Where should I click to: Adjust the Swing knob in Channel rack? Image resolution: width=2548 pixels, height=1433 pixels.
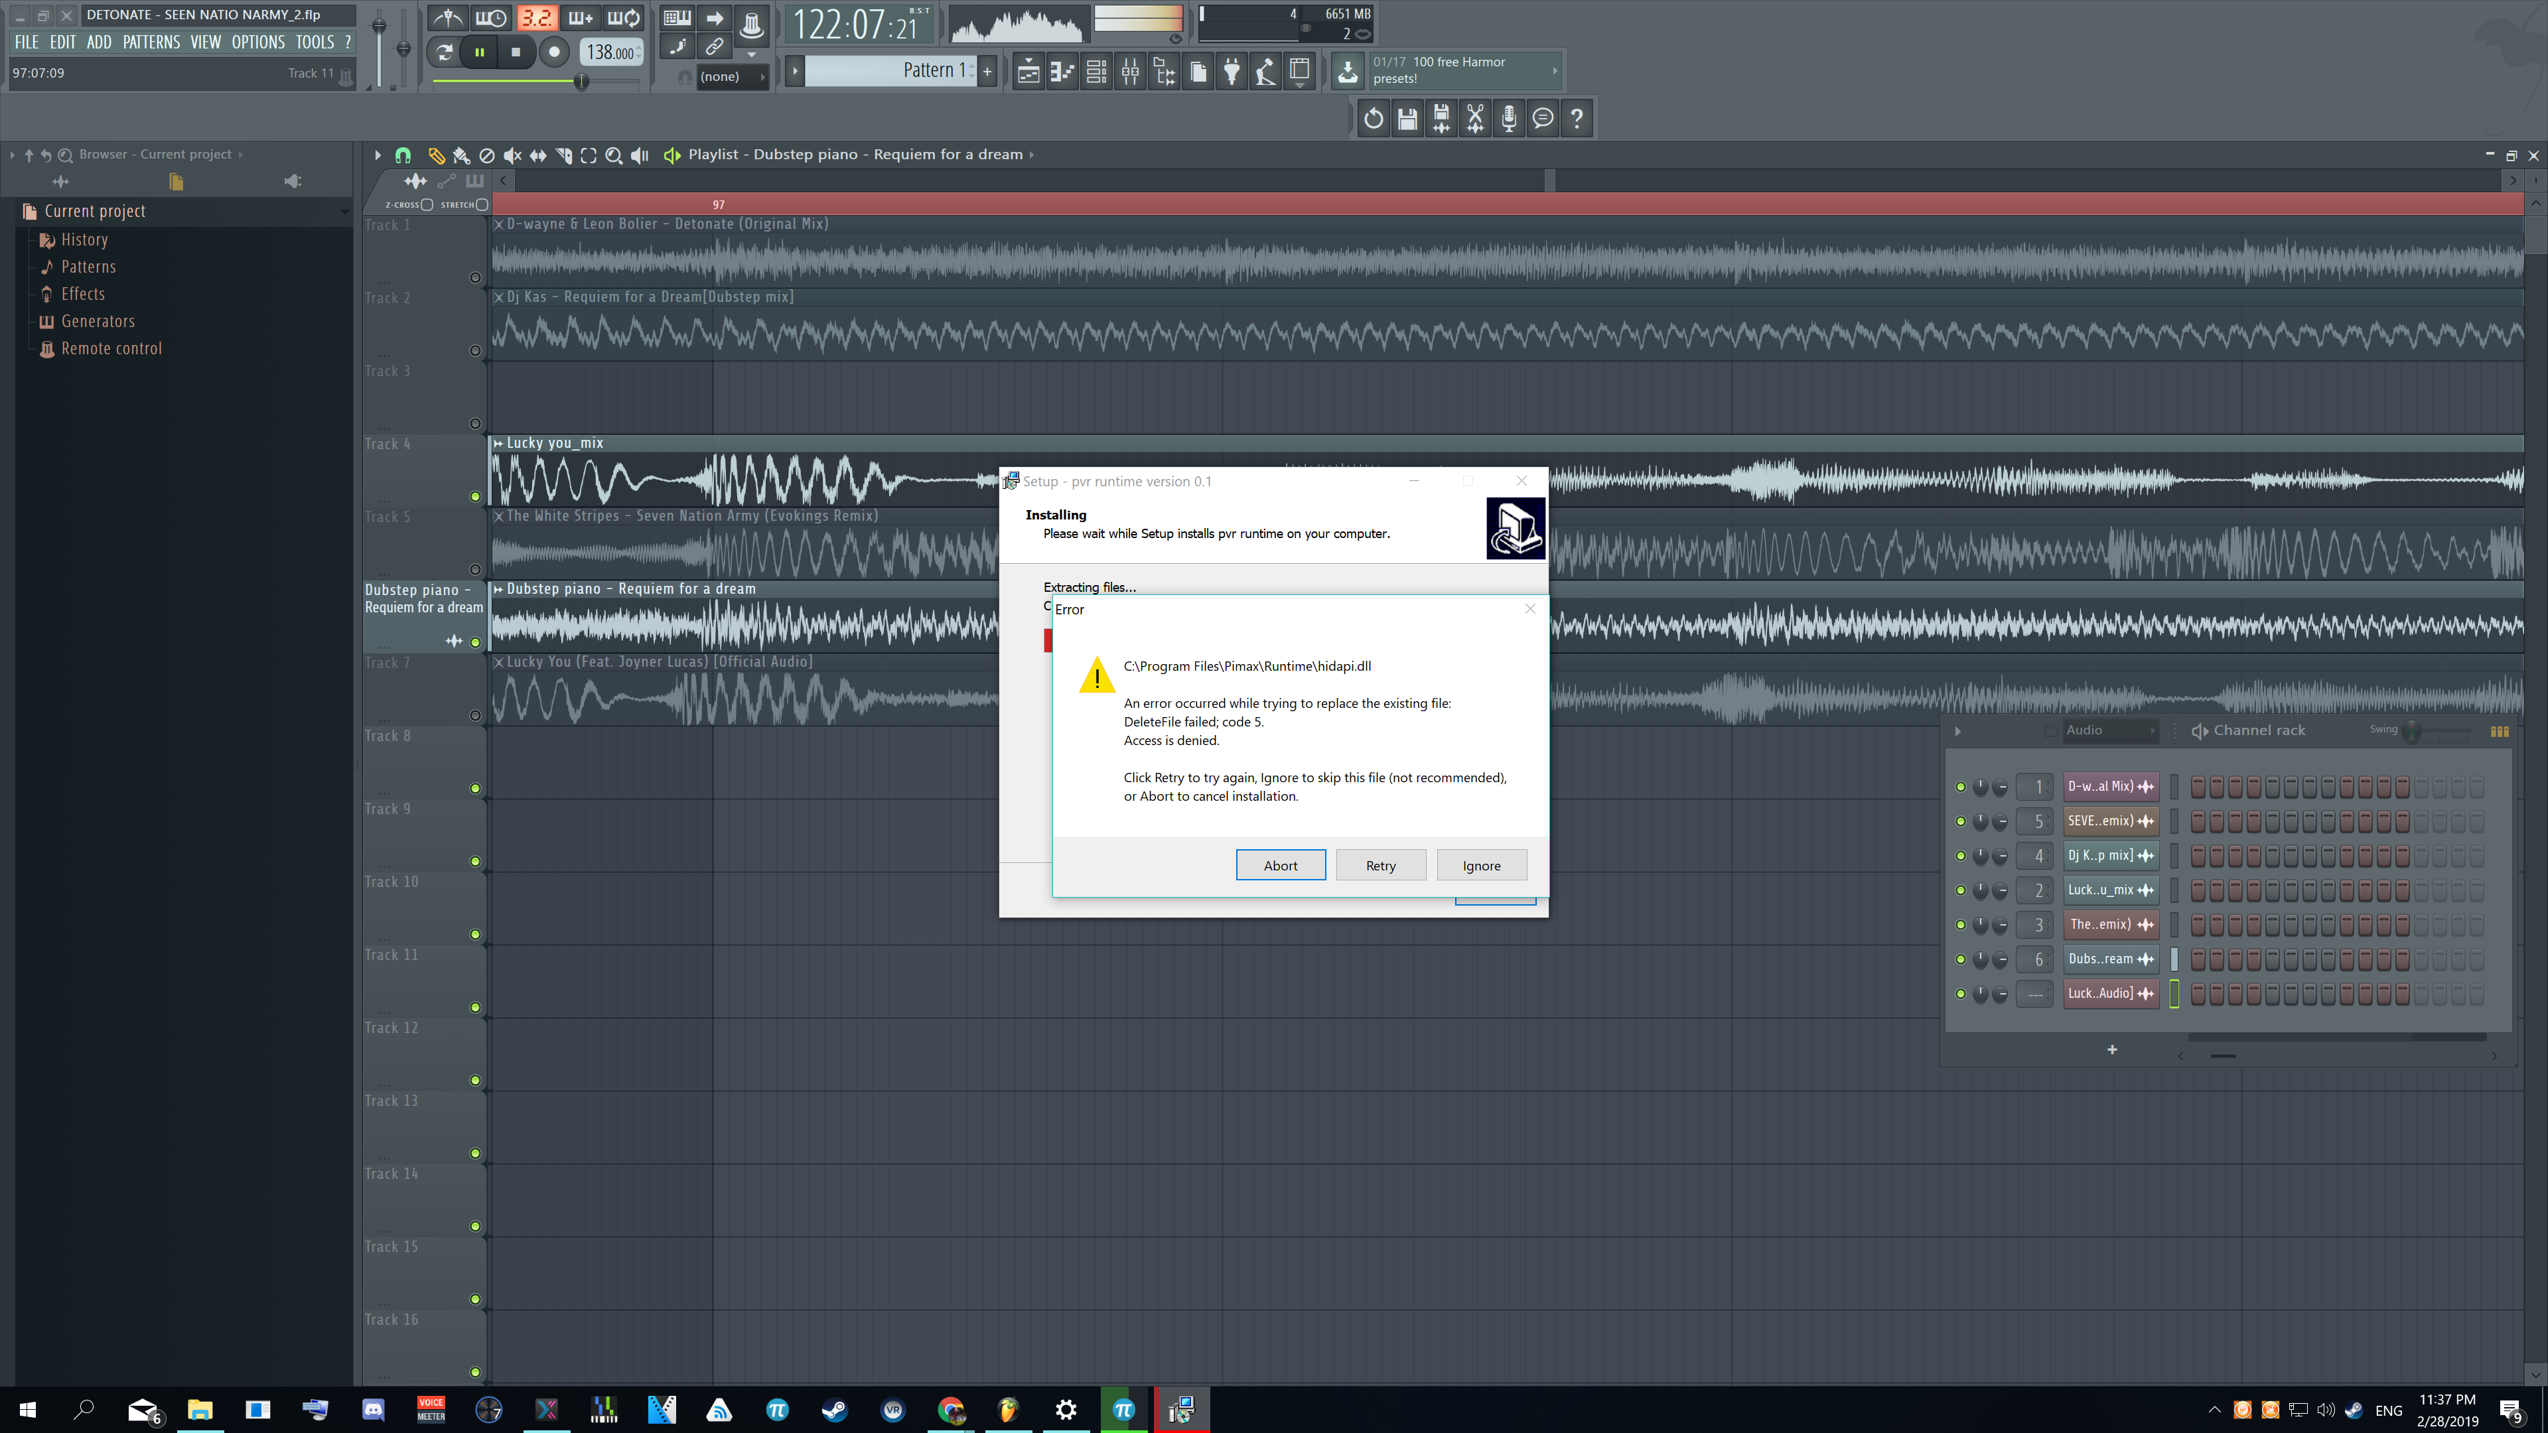click(2411, 731)
